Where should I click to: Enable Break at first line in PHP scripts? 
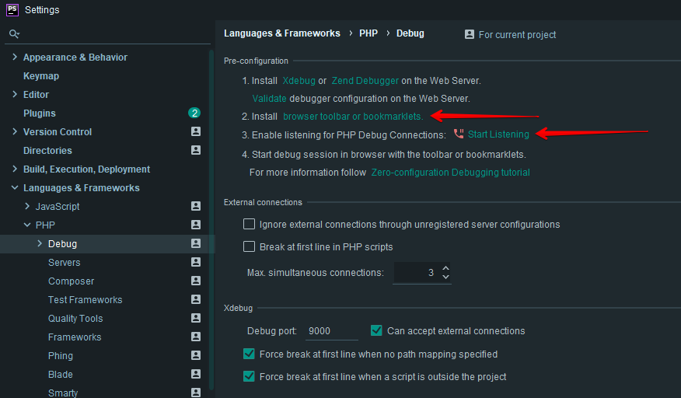(249, 246)
